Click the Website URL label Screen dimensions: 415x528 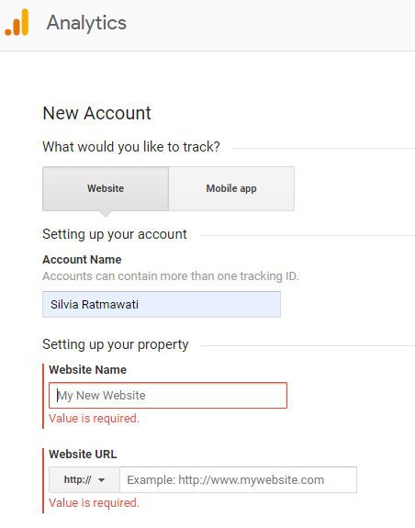pos(83,455)
